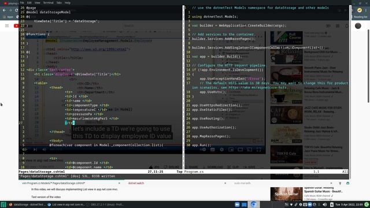Image resolution: width=370 pixels, height=208 pixels.
Task: Like the YouTube video
Action: (x=154, y=167)
